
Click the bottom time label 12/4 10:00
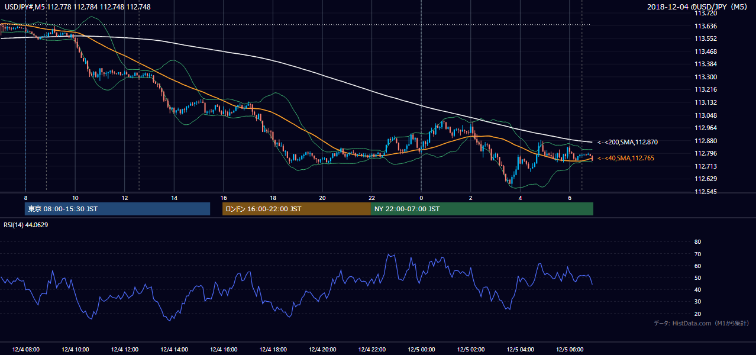click(75, 349)
